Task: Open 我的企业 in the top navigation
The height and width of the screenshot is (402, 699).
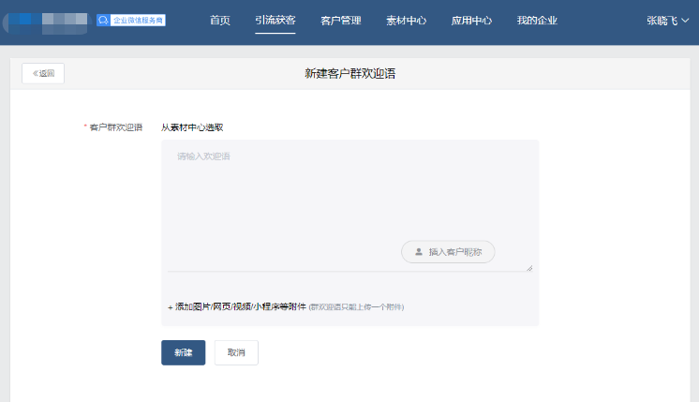Action: point(537,20)
